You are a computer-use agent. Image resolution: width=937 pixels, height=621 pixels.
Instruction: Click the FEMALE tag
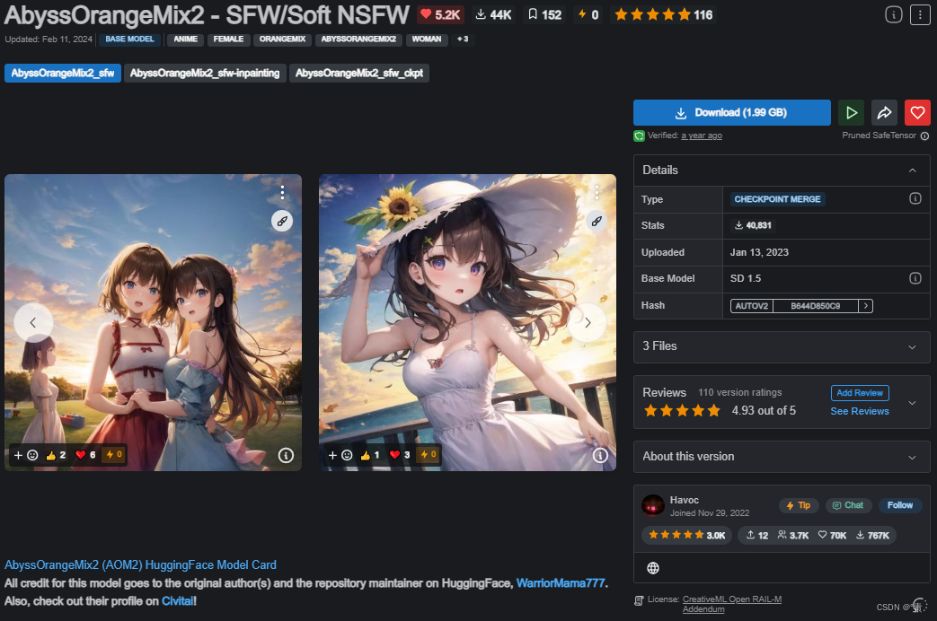tap(228, 39)
